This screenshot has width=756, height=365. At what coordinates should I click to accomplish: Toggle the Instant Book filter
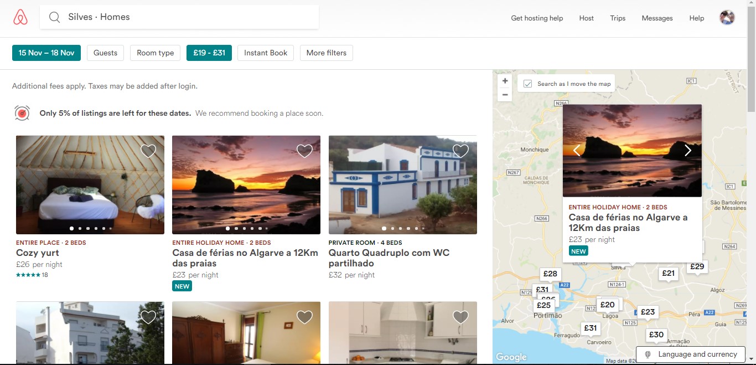[266, 53]
